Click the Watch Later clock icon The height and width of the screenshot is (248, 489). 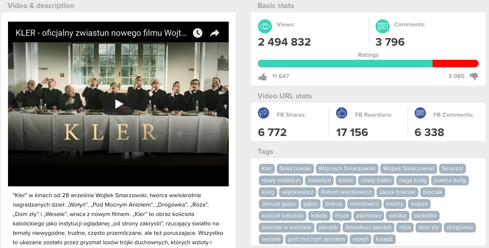(197, 33)
